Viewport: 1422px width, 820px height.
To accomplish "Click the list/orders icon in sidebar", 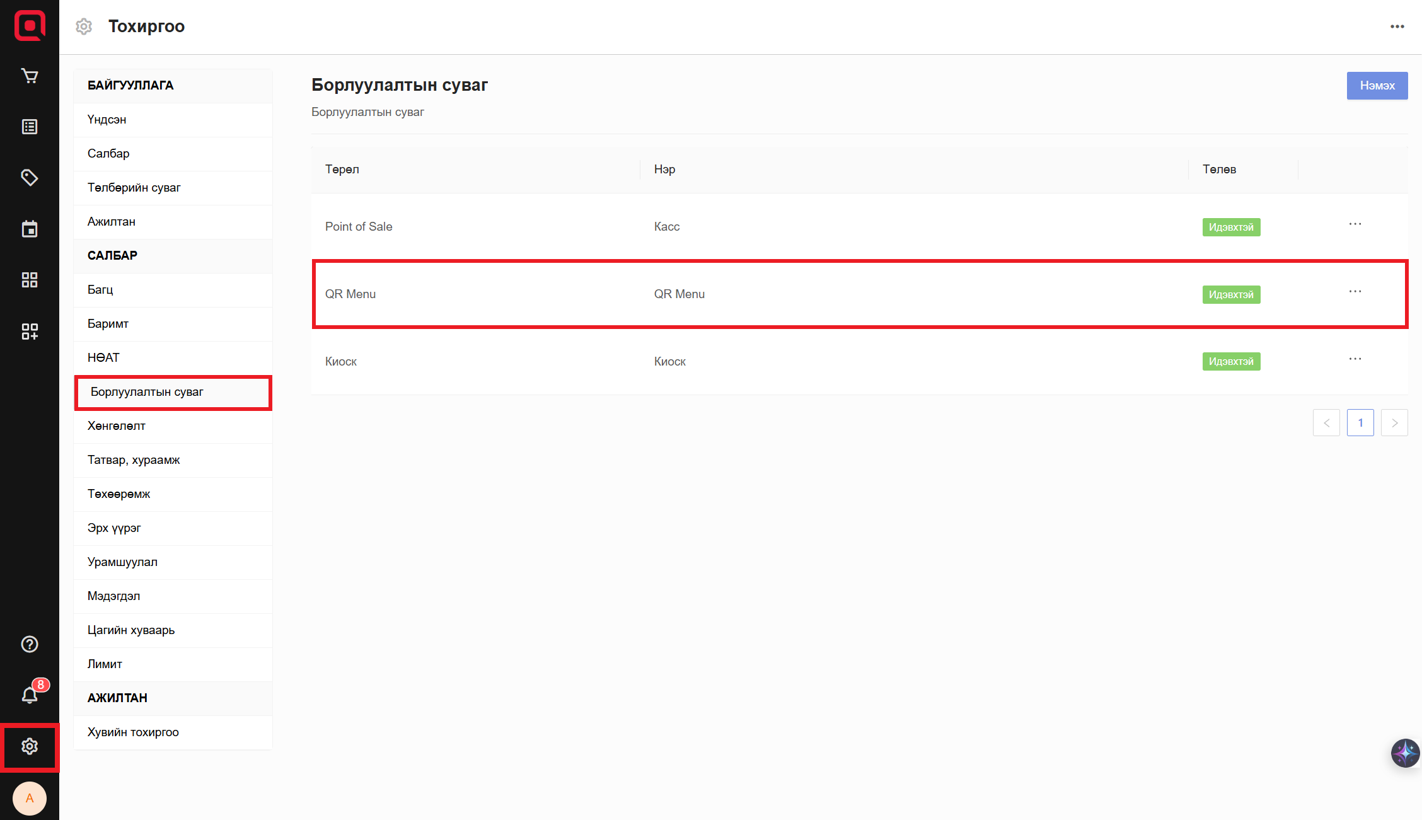I will (30, 127).
